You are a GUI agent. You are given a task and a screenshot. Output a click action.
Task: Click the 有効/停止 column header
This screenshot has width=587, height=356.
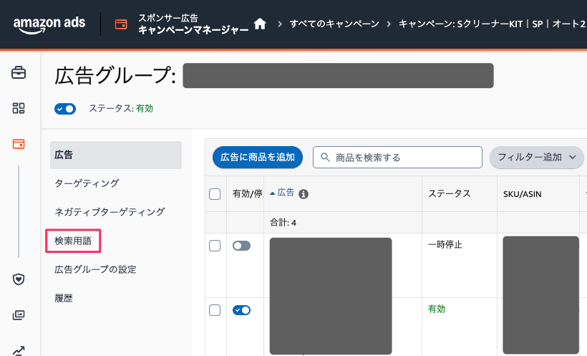pyautogui.click(x=248, y=193)
